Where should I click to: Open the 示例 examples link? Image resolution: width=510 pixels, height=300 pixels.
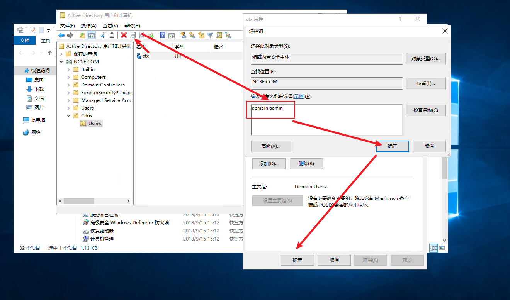(298, 97)
